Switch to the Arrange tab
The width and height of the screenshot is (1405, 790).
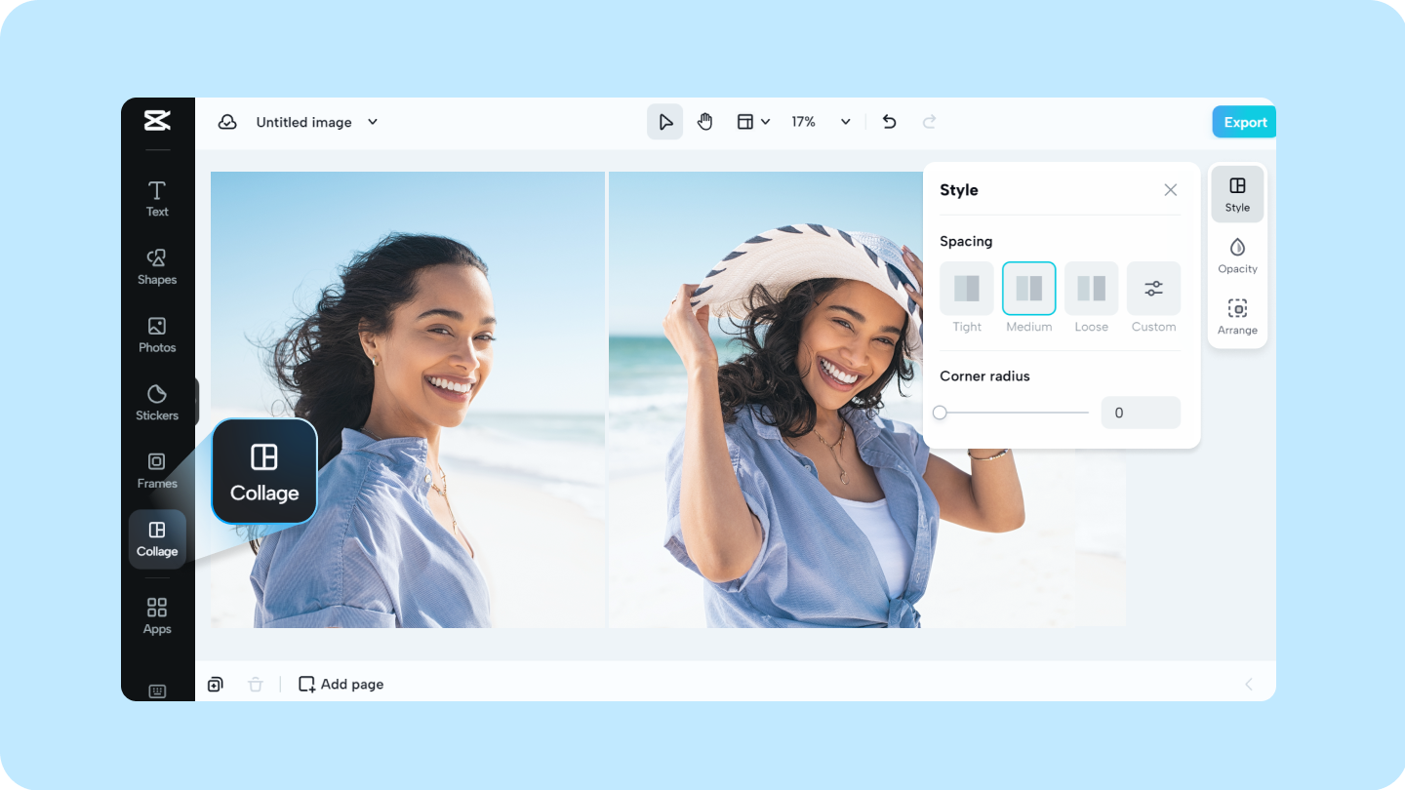1237,317
